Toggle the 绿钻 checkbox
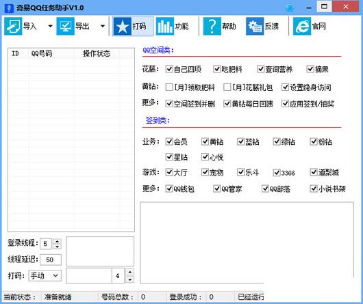The height and width of the screenshot is (304, 363). [x=277, y=141]
